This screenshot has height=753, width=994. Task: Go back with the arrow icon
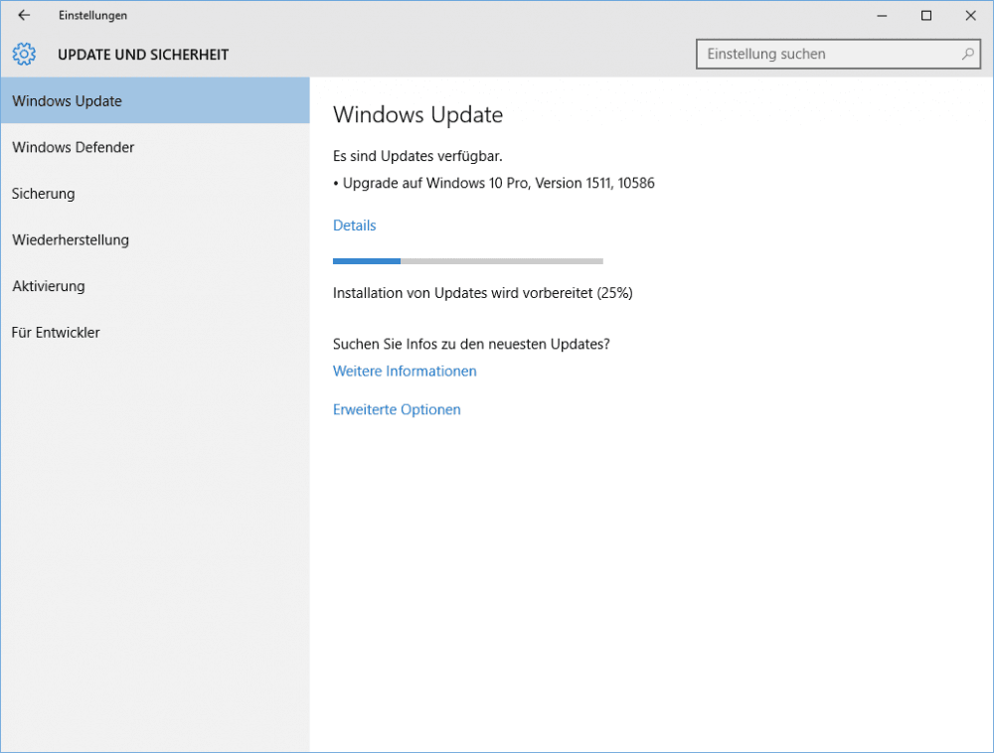(24, 15)
